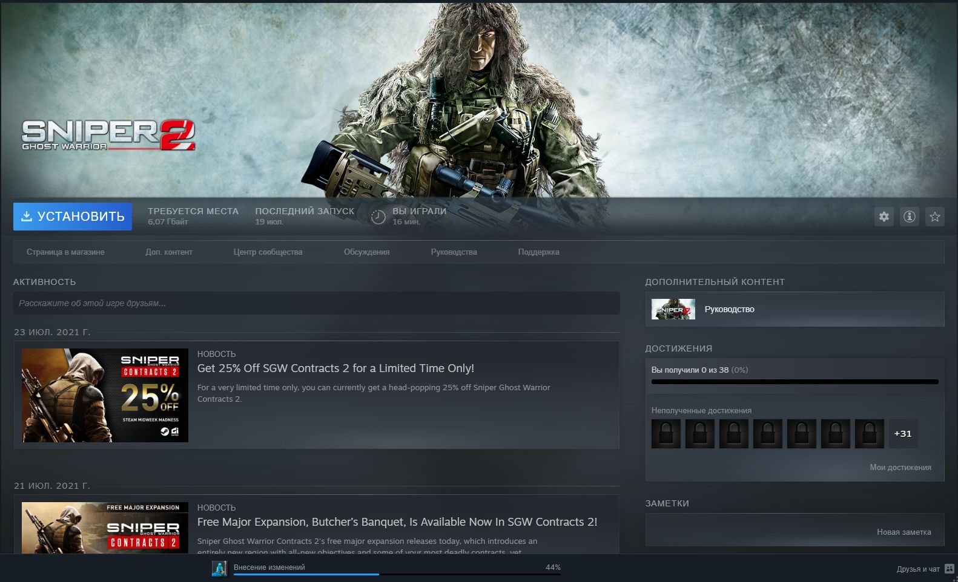Open the download item icon in status bar
The height and width of the screenshot is (582, 958).
pos(219,568)
